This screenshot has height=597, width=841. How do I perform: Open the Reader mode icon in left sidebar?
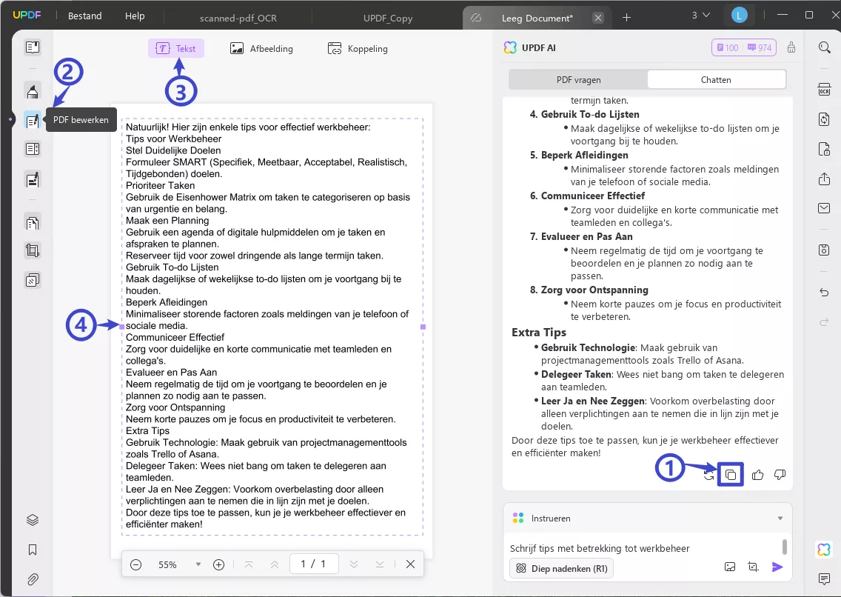pyautogui.click(x=33, y=47)
